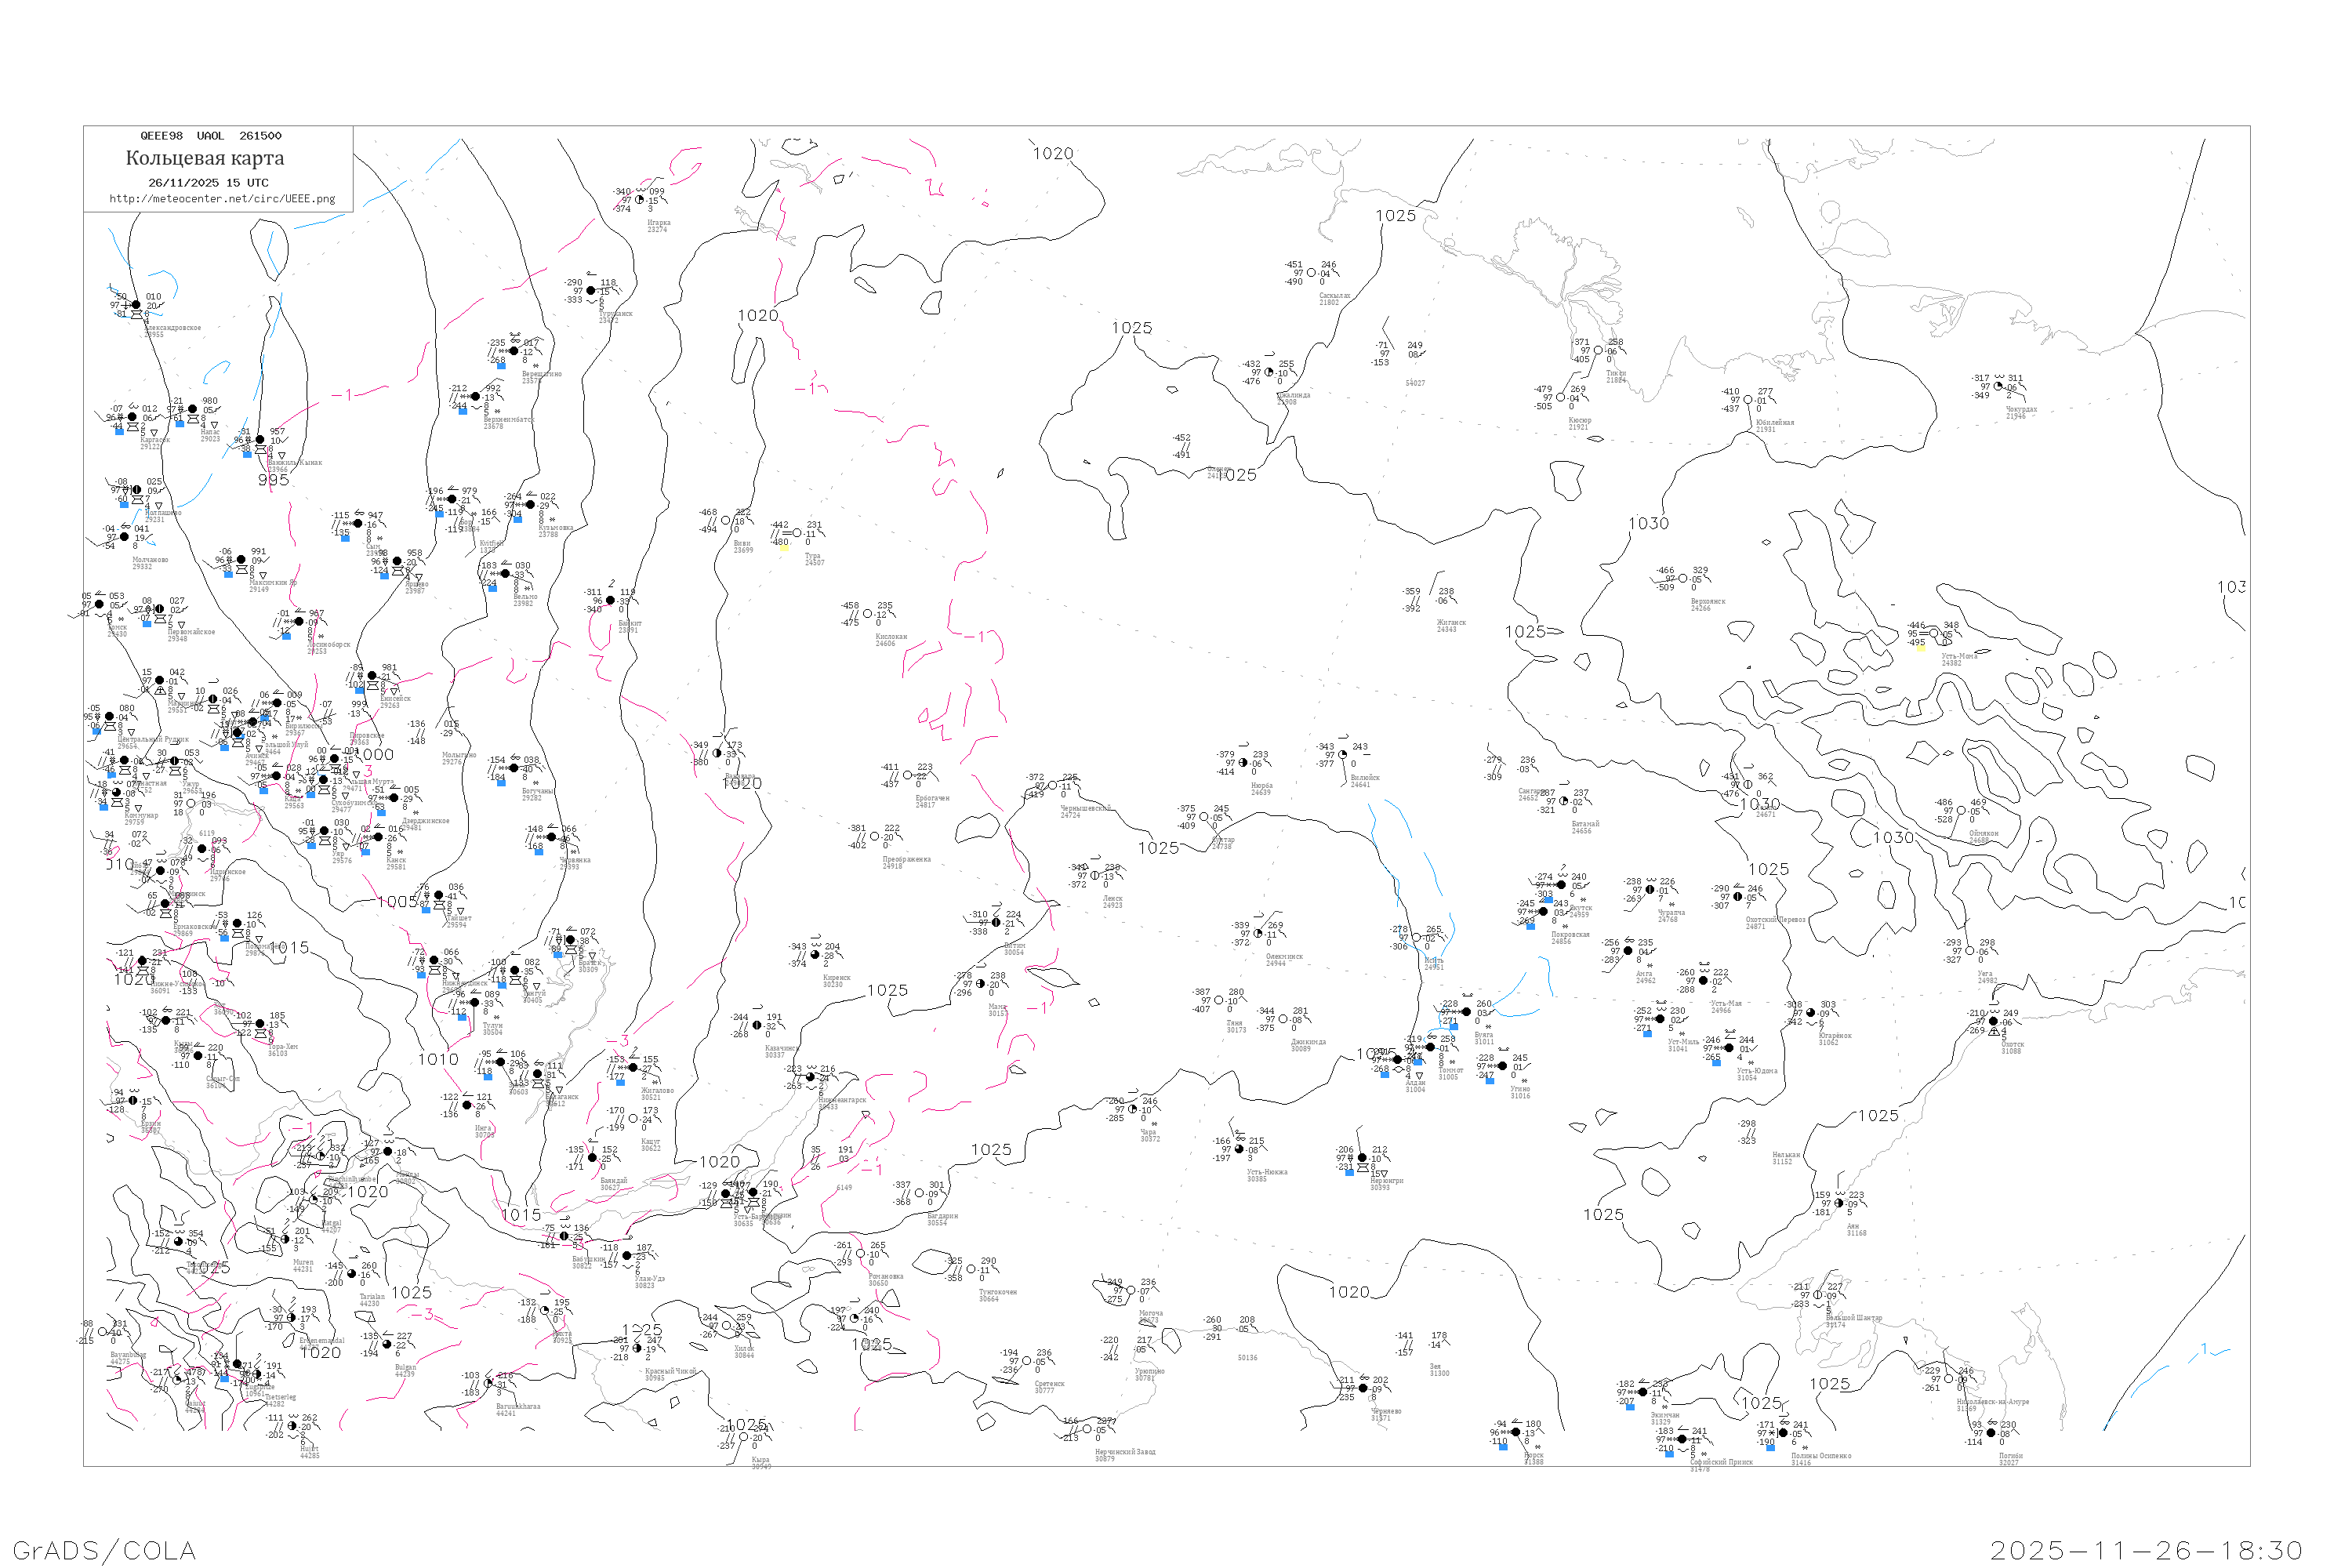Image resolution: width=2352 pixels, height=1568 pixels.
Task: Click the GrADS/COLA footer text
Action: pyautogui.click(x=104, y=1550)
